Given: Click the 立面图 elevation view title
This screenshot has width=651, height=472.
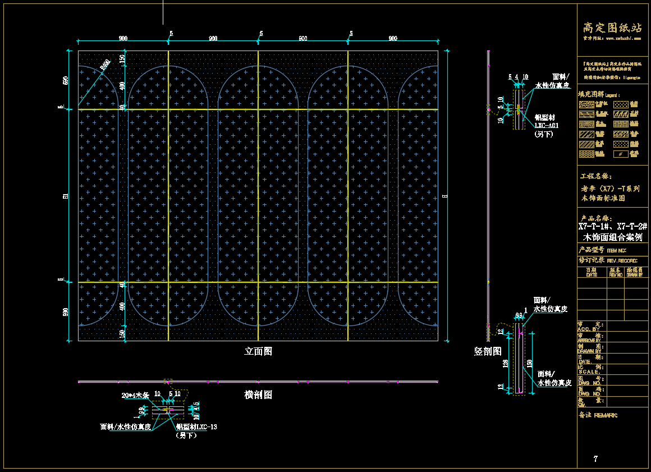Looking at the screenshot, I should (258, 351).
